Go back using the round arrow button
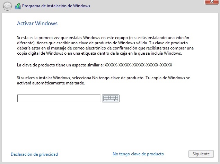The height and width of the screenshot is (164, 220). coord(7,6)
